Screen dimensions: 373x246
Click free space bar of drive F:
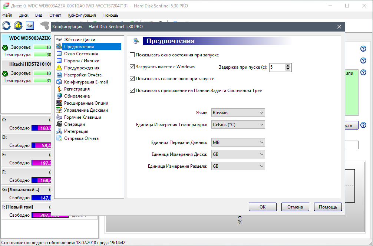[42, 180]
